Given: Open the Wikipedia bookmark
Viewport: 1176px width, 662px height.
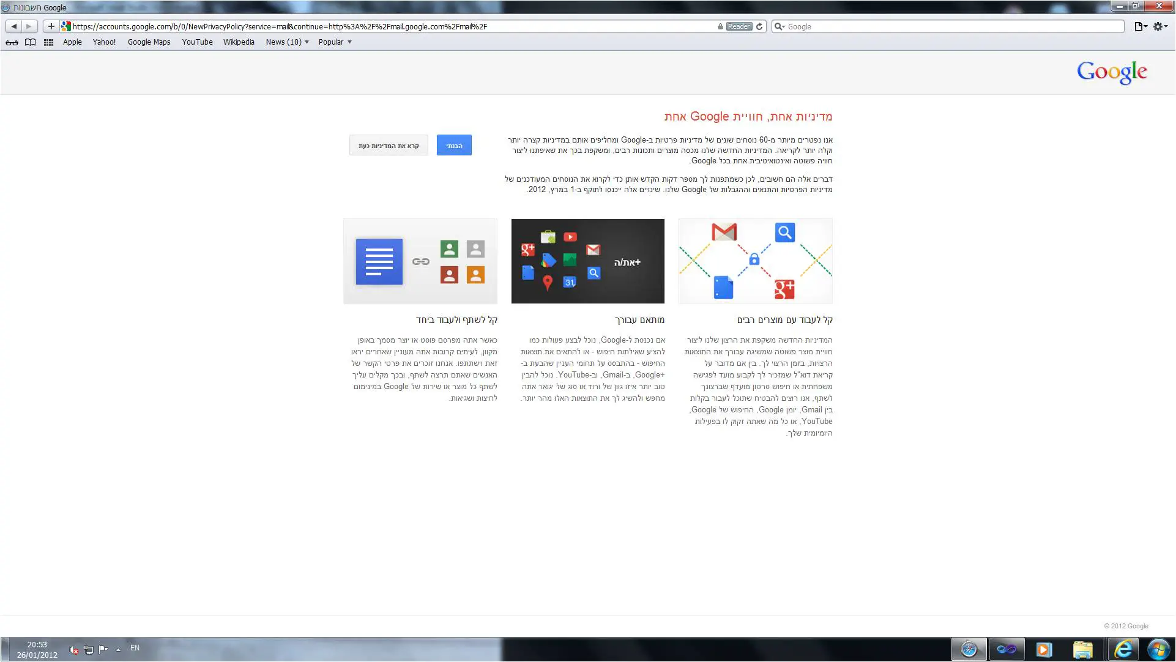Looking at the screenshot, I should 239,42.
